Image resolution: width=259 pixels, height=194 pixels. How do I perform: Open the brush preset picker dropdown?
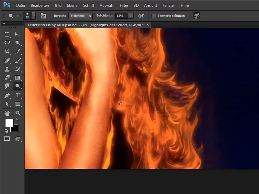click(x=34, y=16)
